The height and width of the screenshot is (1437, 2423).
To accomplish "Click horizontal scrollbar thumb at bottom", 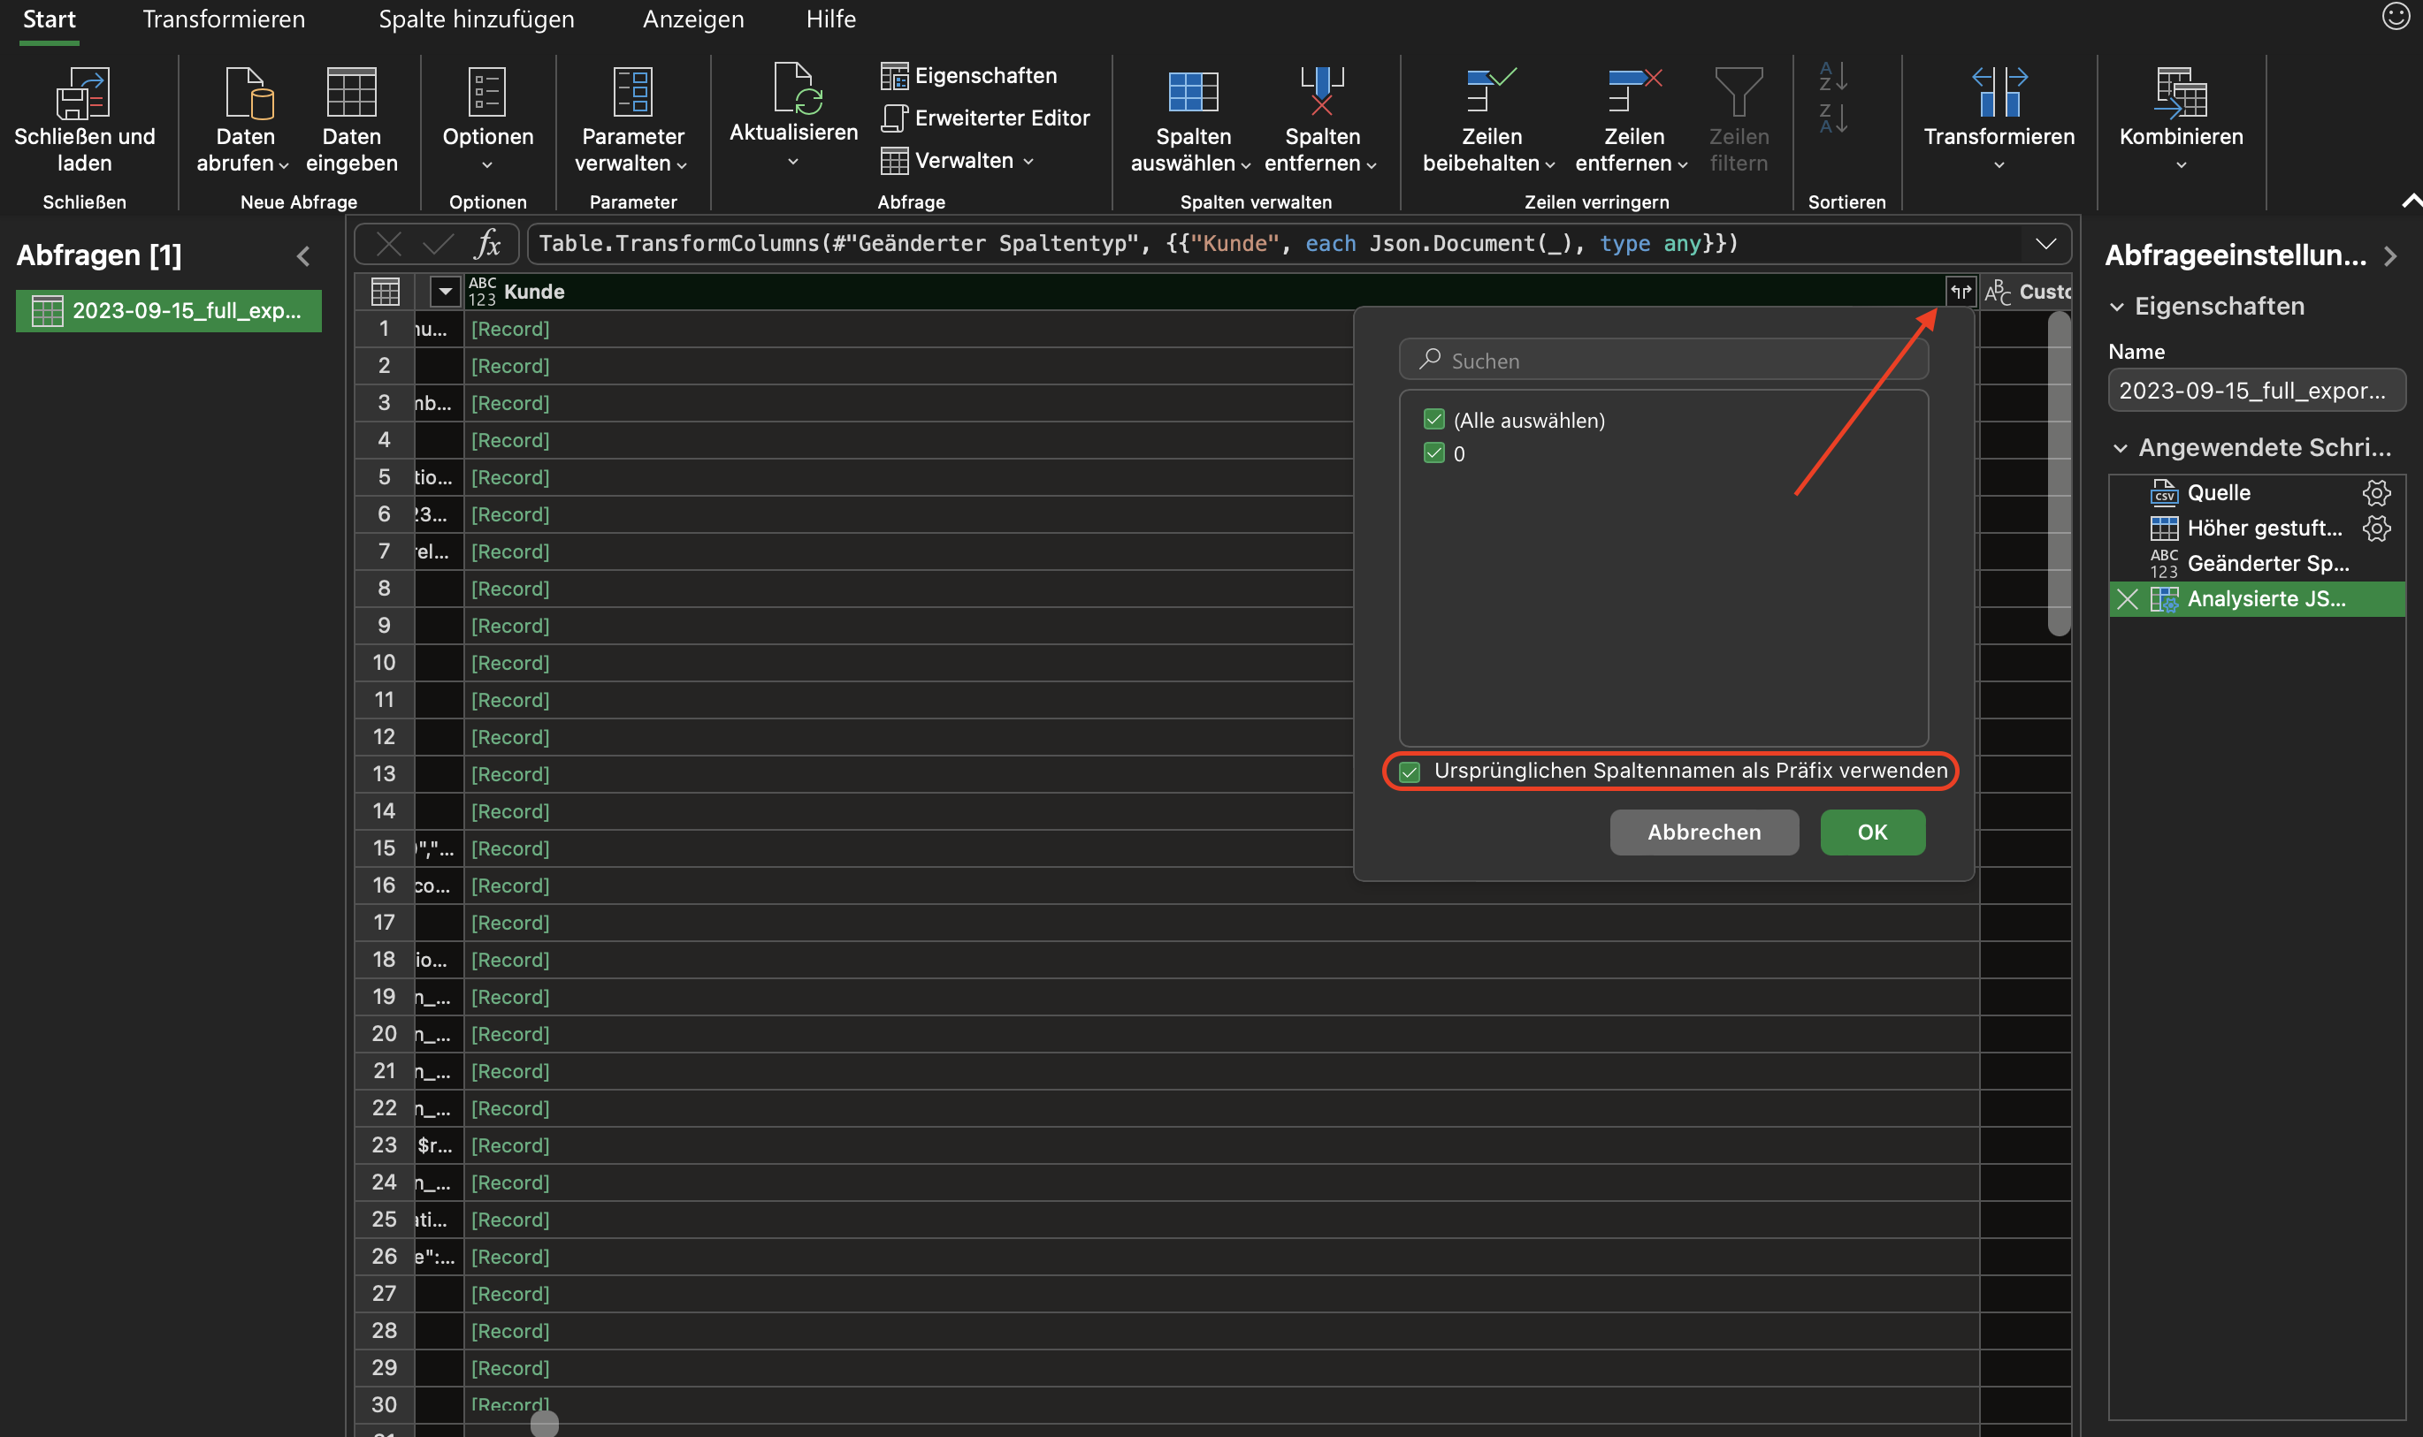I will point(545,1424).
